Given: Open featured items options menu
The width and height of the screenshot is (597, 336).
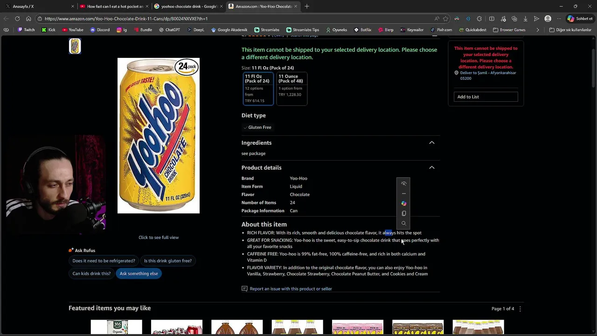Looking at the screenshot, I should click(520, 308).
